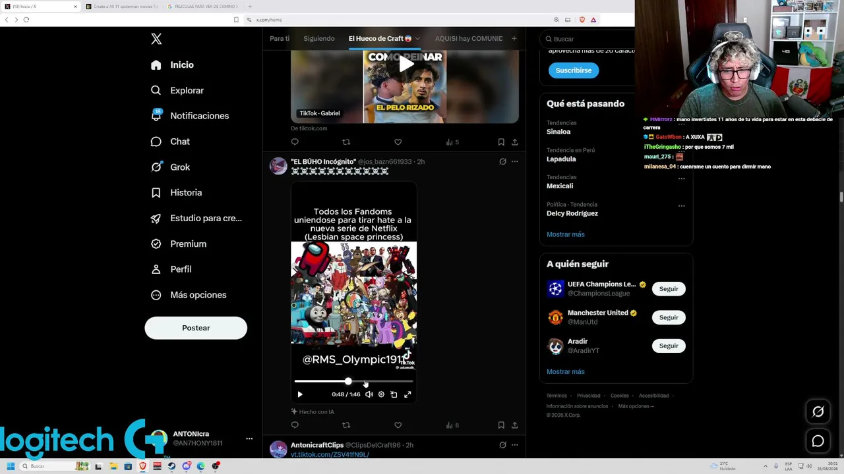Open Grok from the sidebar
Viewport: 844px width, 474px height.
point(169,167)
